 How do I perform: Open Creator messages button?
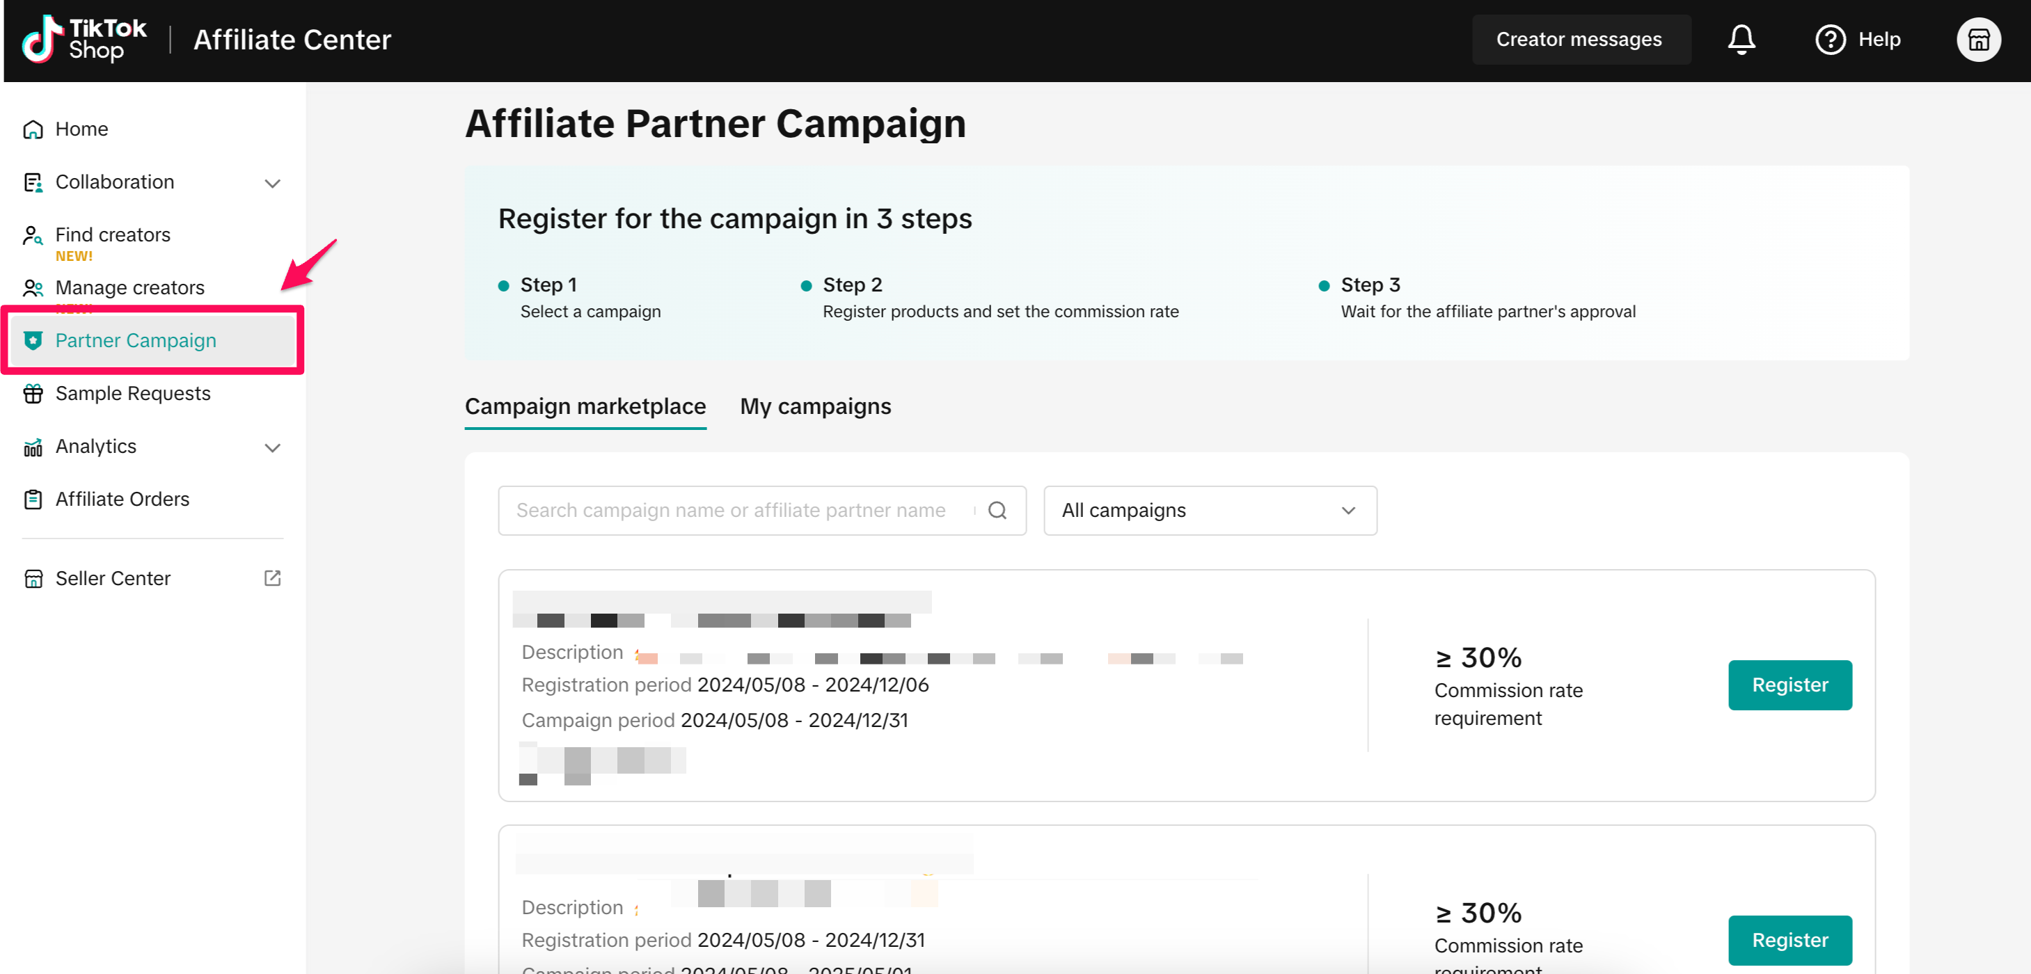pos(1579,40)
